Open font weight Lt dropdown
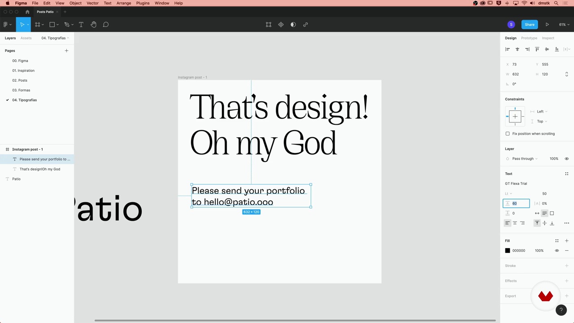Screen dimensions: 574x323 coord(509,194)
